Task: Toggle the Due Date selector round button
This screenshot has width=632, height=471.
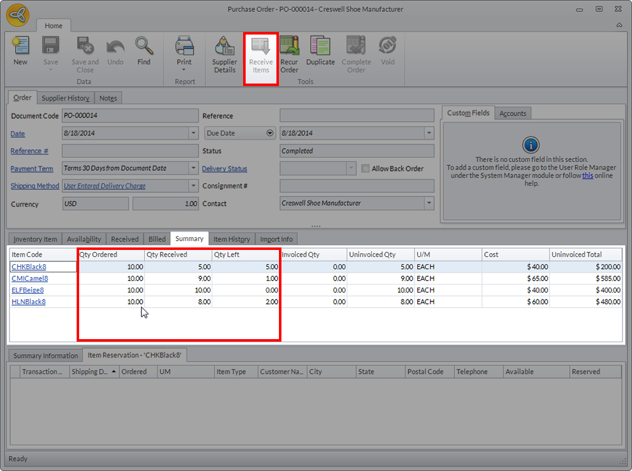Action: [270, 133]
